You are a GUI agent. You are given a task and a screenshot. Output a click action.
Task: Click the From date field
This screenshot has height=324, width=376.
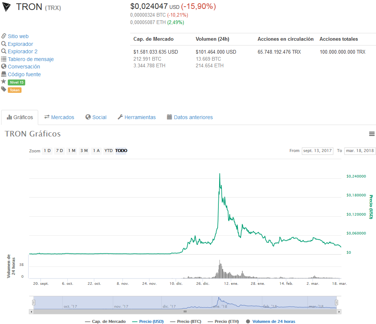coord(317,151)
